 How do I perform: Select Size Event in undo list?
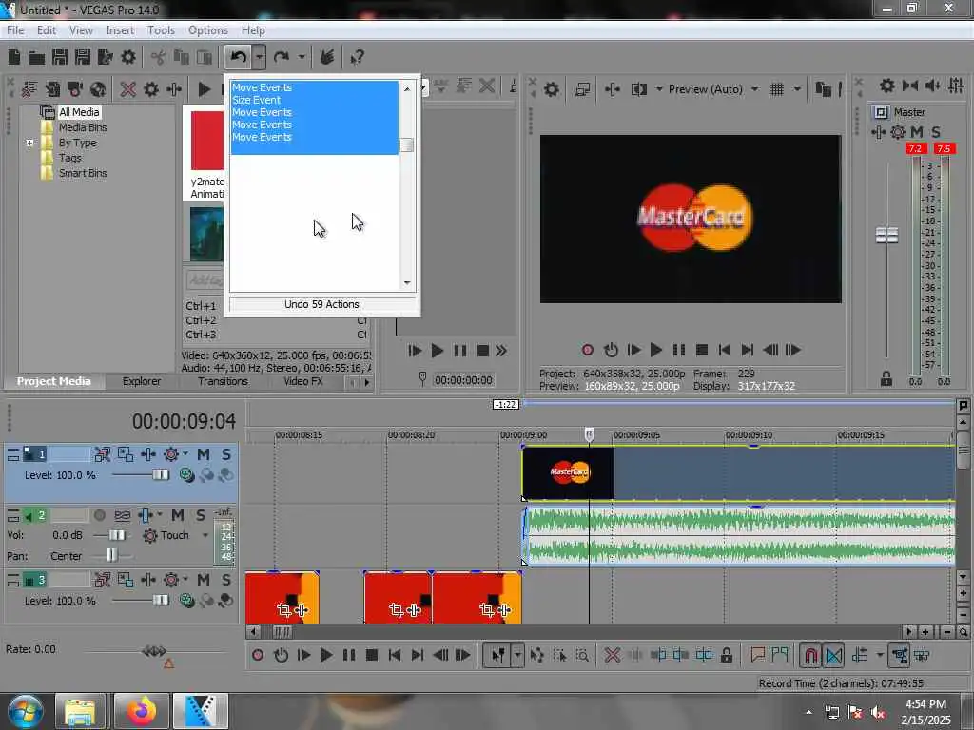coord(314,100)
